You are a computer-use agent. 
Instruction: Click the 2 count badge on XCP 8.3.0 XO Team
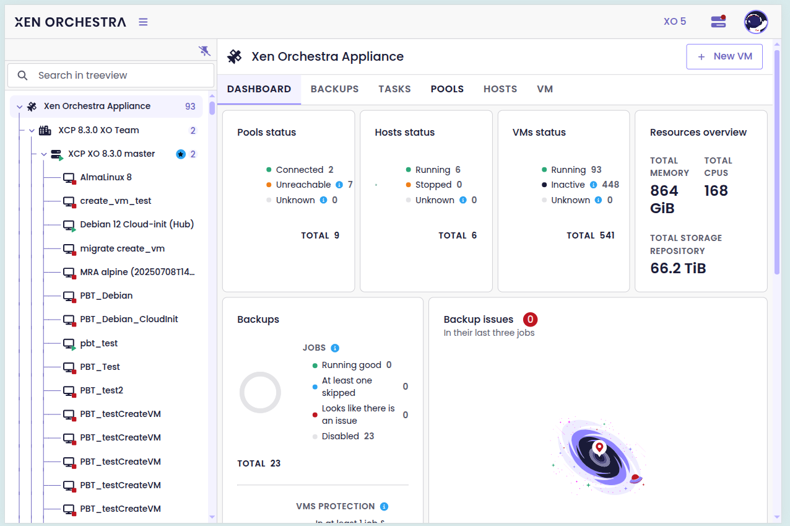pos(193,131)
